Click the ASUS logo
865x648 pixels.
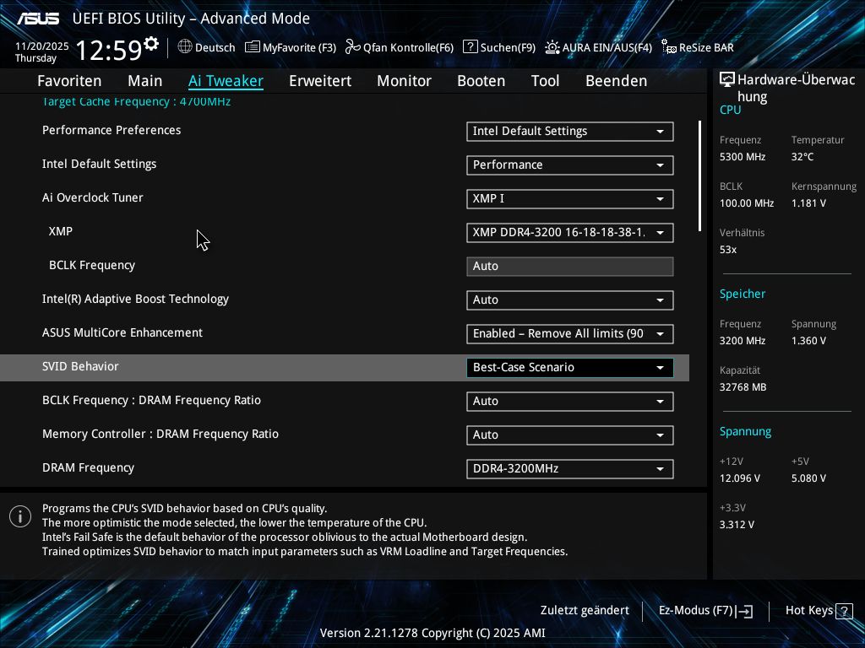[x=38, y=19]
